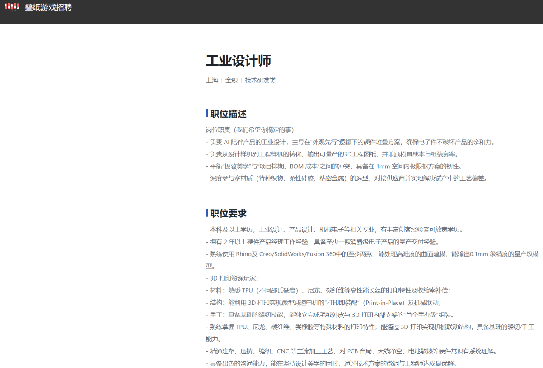
Task: Click the 职位要求 section heading
Action: [228, 213]
